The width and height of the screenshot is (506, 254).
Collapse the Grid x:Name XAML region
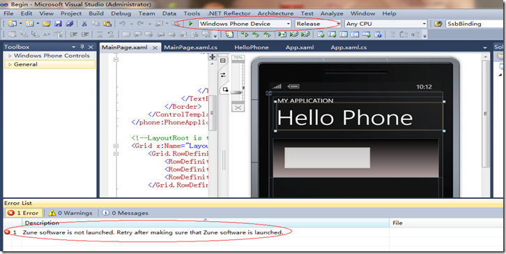116,146
